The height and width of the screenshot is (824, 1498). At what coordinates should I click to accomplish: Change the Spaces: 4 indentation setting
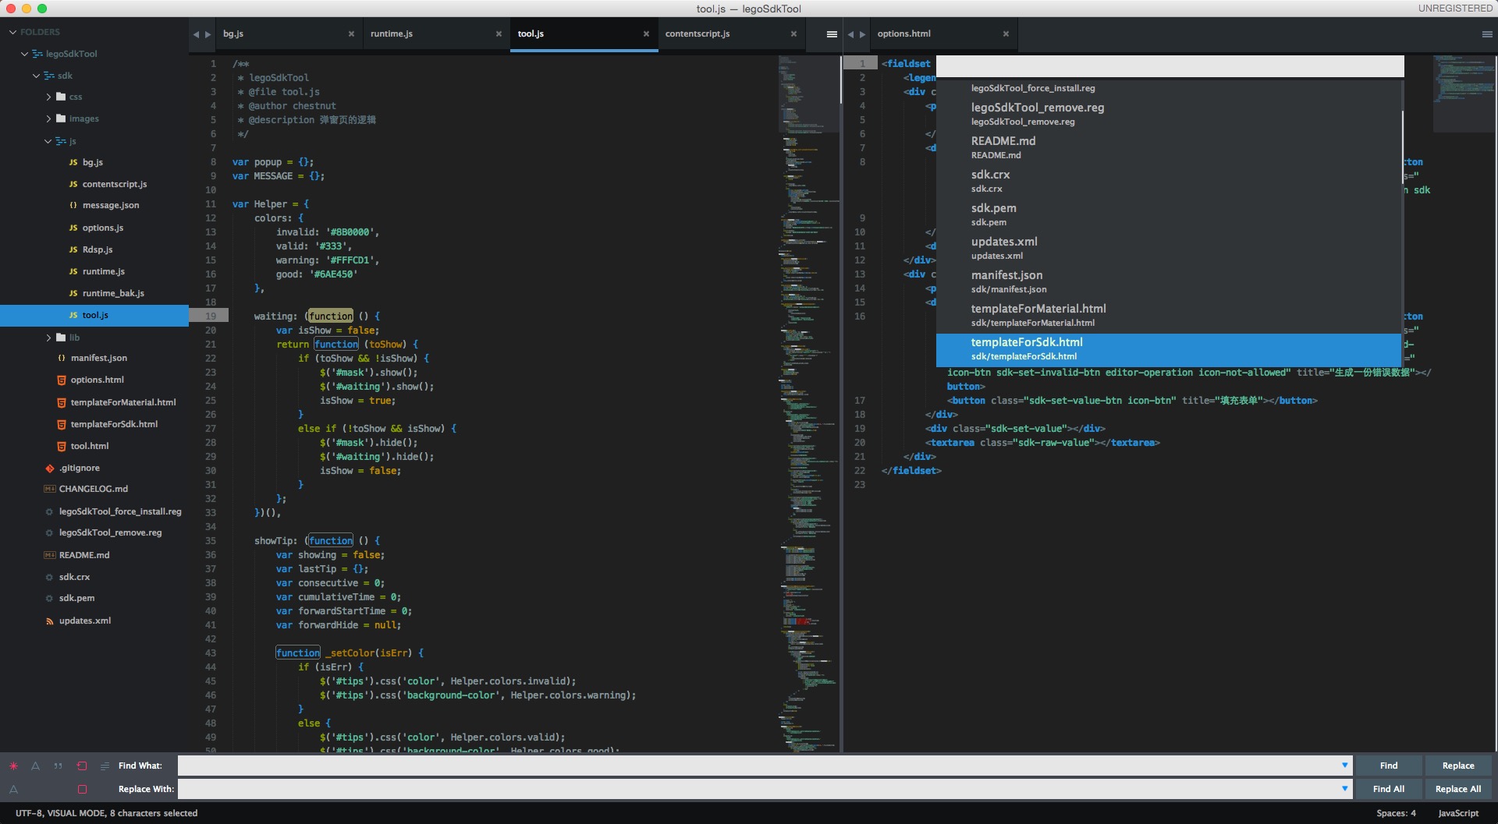(1396, 813)
